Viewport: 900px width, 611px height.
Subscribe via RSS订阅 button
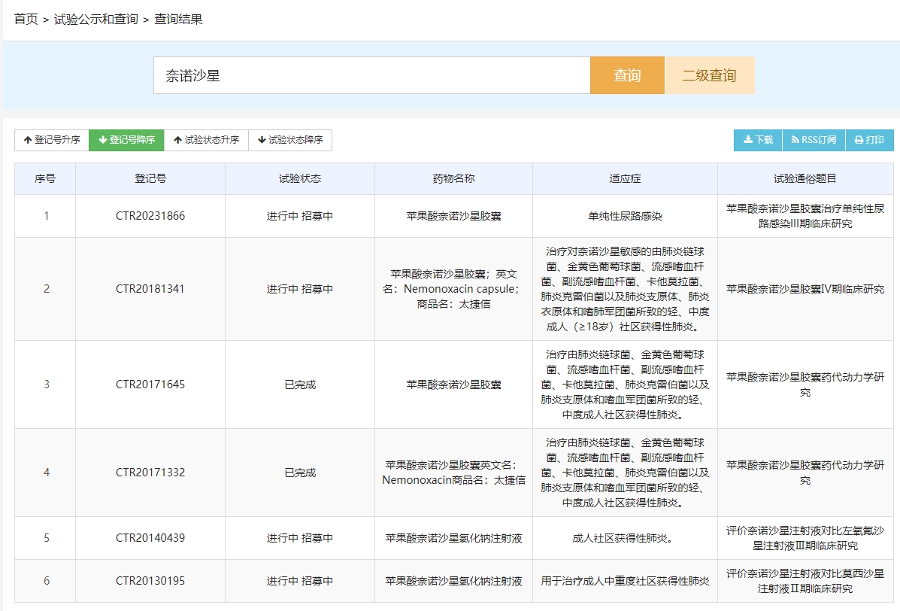point(814,140)
